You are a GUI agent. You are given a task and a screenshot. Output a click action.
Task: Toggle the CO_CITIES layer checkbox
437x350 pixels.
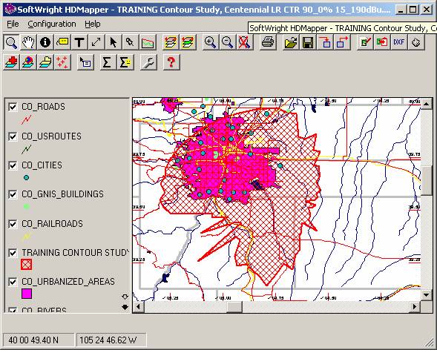[13, 165]
